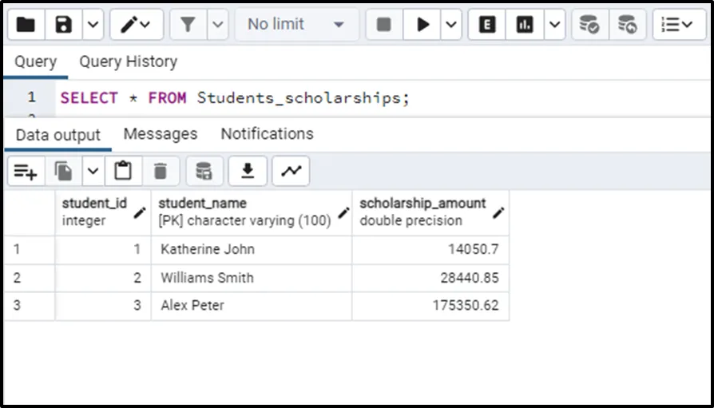Click the Save File disk icon

pos(64,25)
